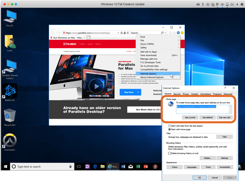Choose About Internet Explorer
Image resolution: width=245 pixels, height=181 pixels.
point(158,77)
